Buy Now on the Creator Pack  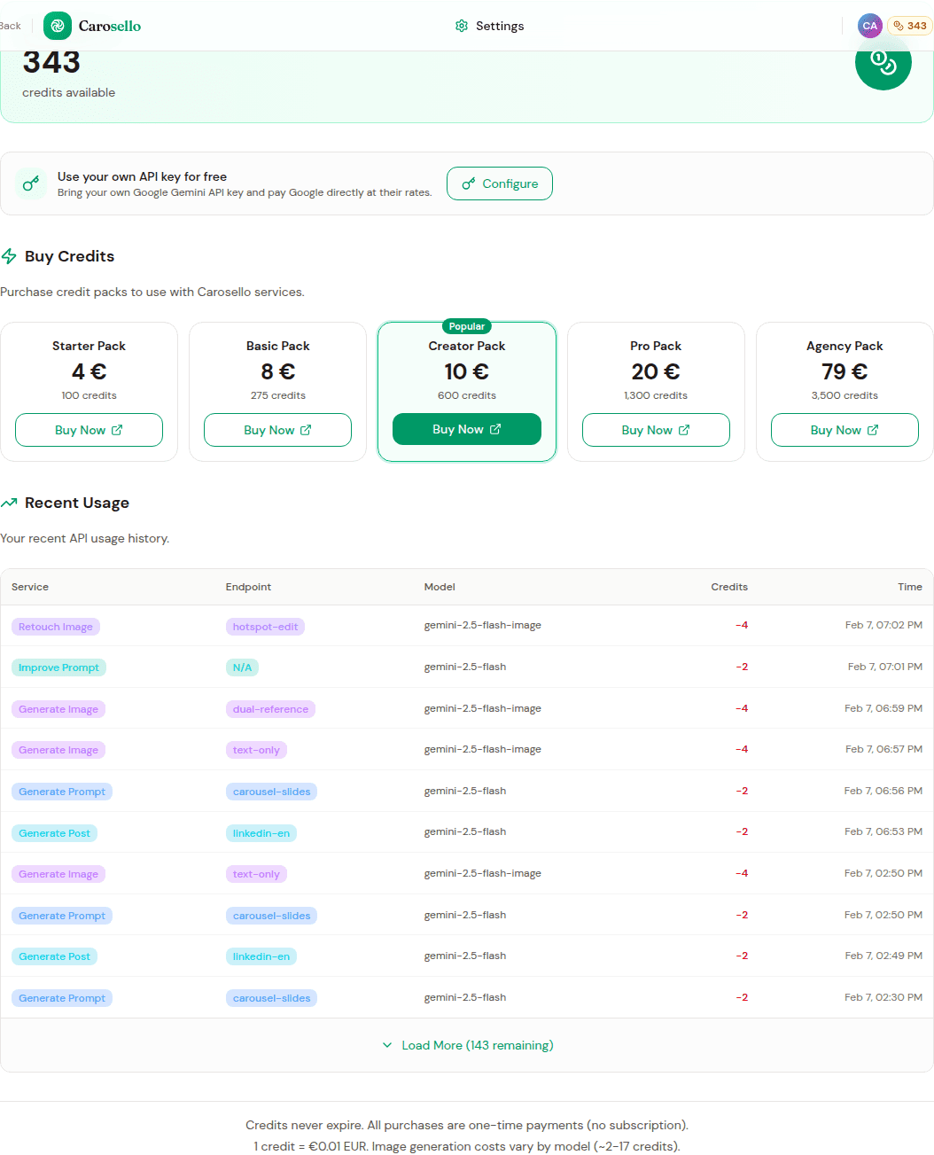(x=466, y=429)
